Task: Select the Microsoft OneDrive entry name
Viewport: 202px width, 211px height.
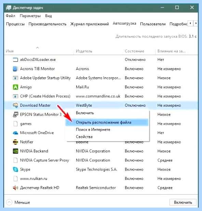Action: pyautogui.click(x=37, y=133)
